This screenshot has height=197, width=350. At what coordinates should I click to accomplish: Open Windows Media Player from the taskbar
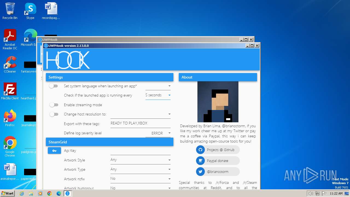pos(40,193)
